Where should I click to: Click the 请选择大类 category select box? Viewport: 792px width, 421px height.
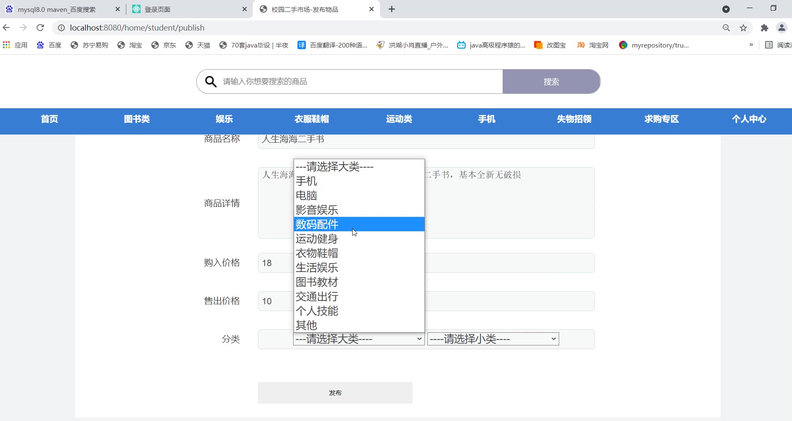pos(359,339)
